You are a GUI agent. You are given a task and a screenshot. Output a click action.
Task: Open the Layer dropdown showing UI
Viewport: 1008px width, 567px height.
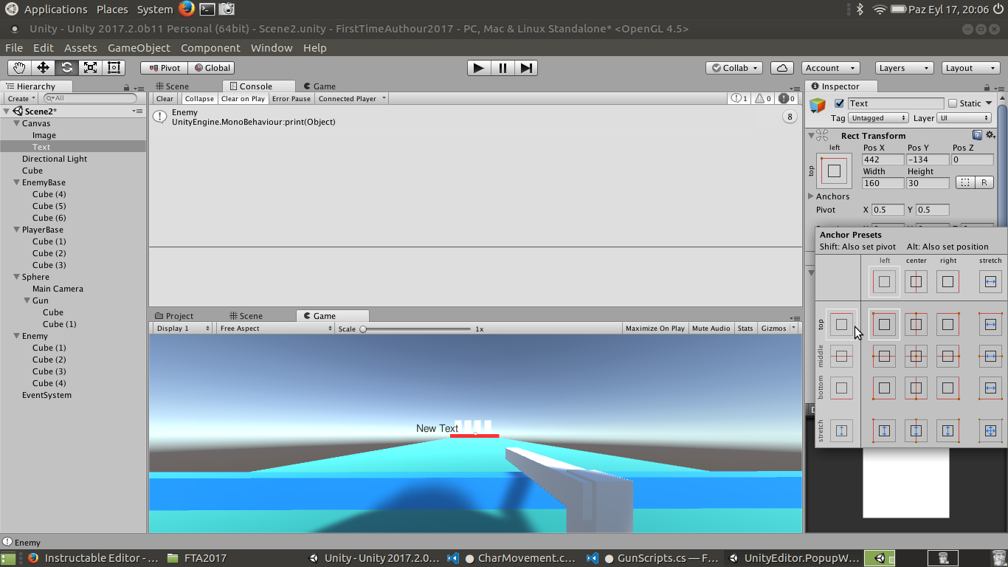(964, 118)
